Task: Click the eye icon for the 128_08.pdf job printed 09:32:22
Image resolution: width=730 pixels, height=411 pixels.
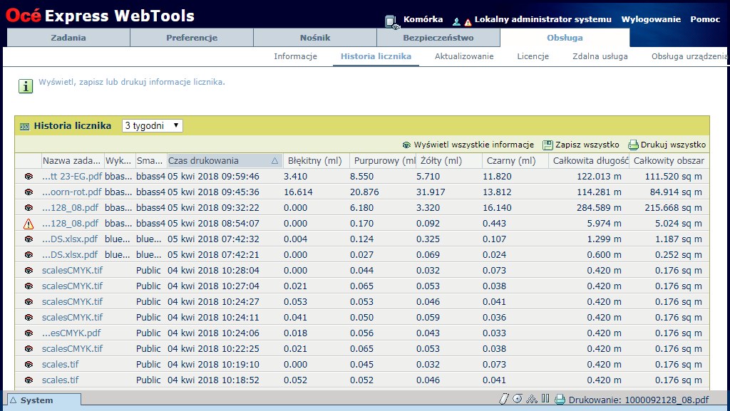Action: point(29,208)
